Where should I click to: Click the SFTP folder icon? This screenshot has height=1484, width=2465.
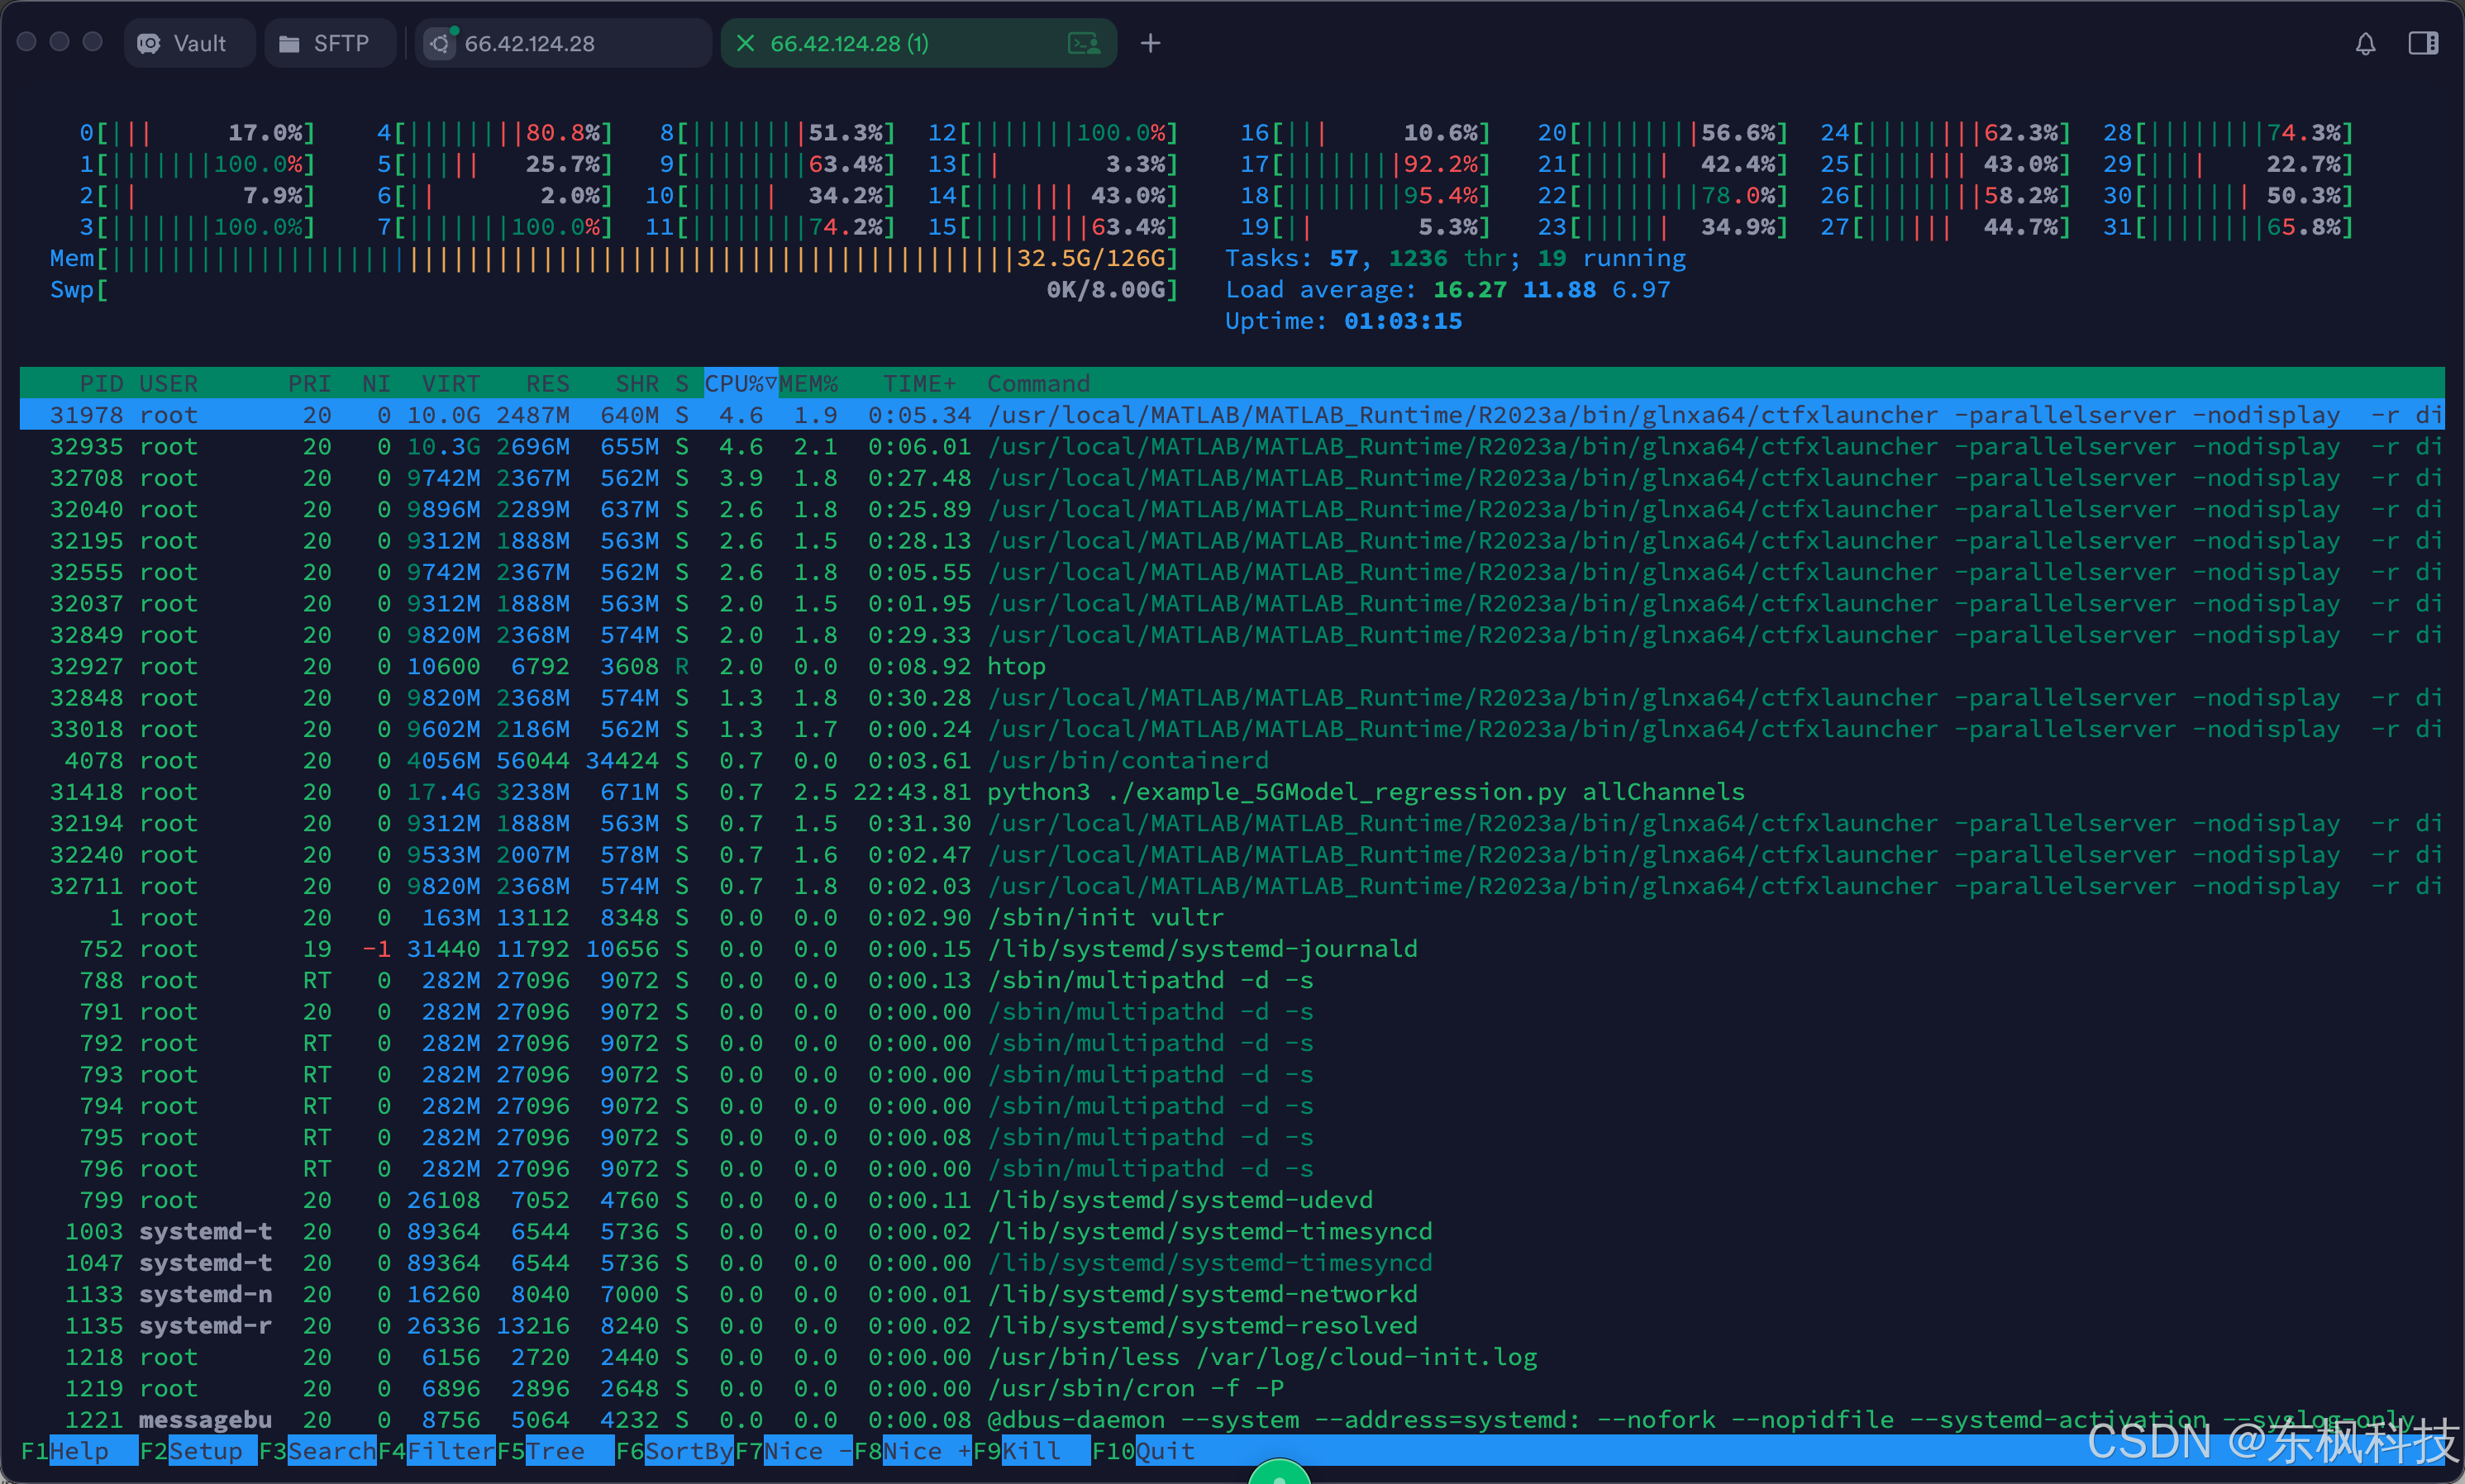pos(289,44)
